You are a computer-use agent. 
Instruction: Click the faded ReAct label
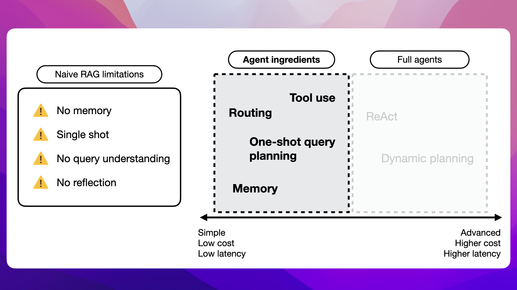tap(382, 117)
